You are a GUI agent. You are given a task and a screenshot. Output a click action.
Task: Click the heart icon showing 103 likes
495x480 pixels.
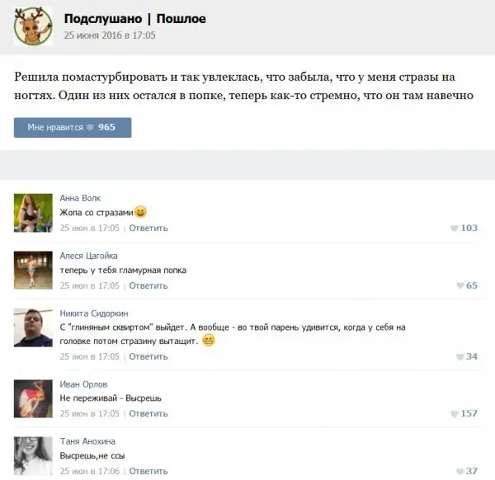(454, 228)
